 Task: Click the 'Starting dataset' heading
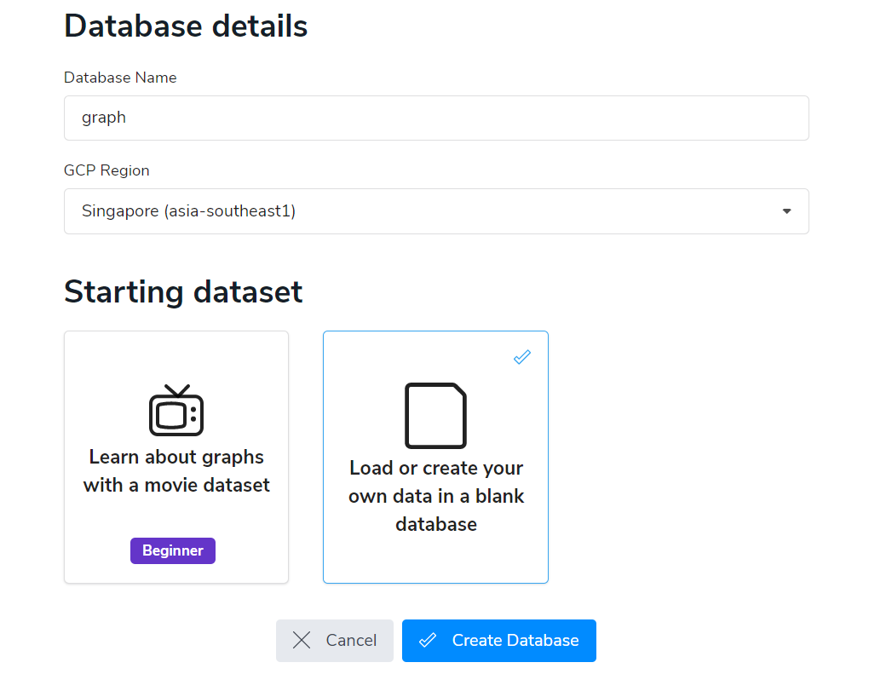(183, 291)
